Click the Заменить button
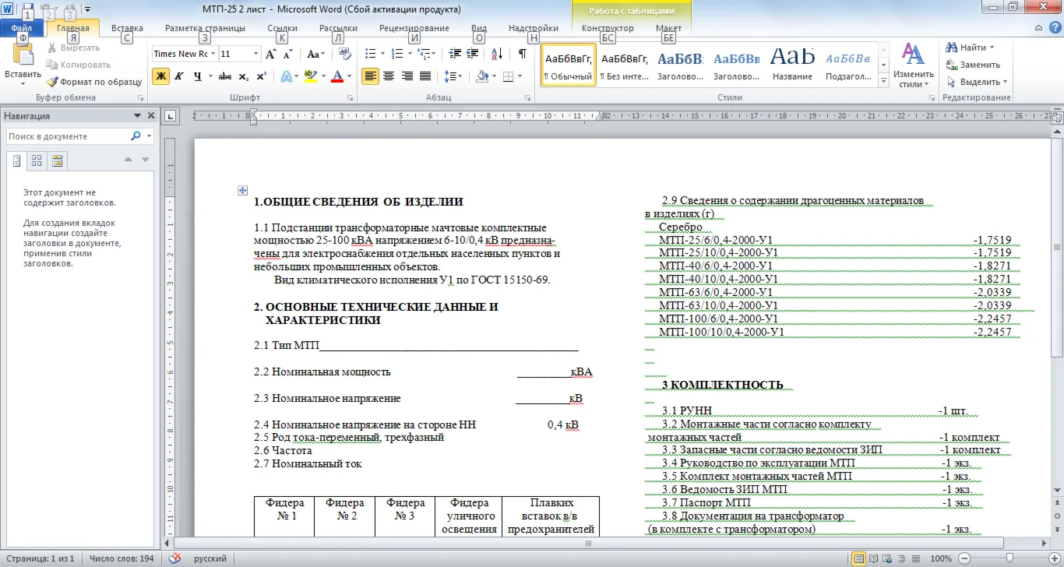1064x567 pixels. pos(973,65)
